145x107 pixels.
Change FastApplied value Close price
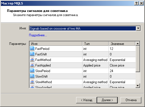coord(122,65)
